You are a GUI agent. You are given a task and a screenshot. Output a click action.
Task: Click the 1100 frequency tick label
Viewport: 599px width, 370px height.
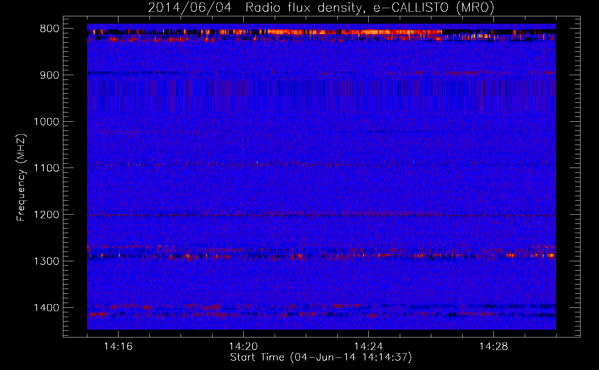tap(46, 168)
